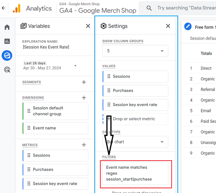Click the Session default column header
Viewport: 216px width, 193px height.
[x=203, y=38]
